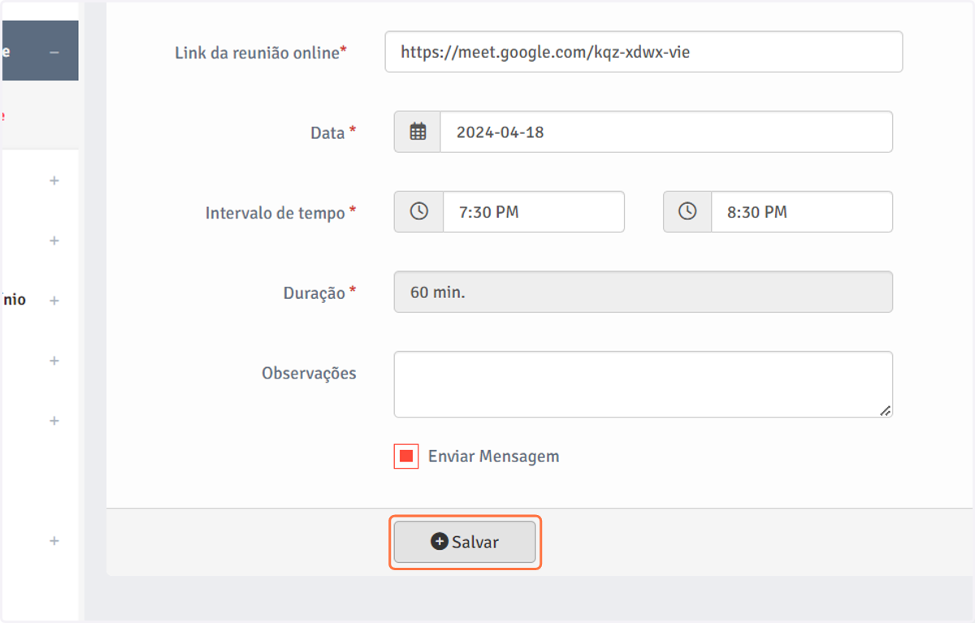Save the meeting with the Salvar button
The image size is (975, 623).
tap(465, 543)
